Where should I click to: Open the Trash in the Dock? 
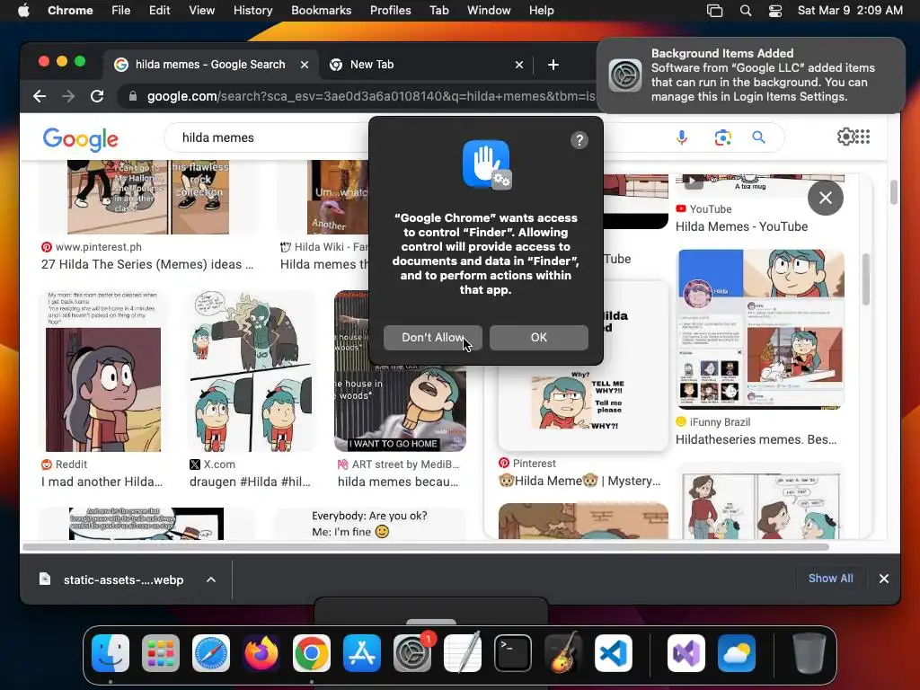809,653
